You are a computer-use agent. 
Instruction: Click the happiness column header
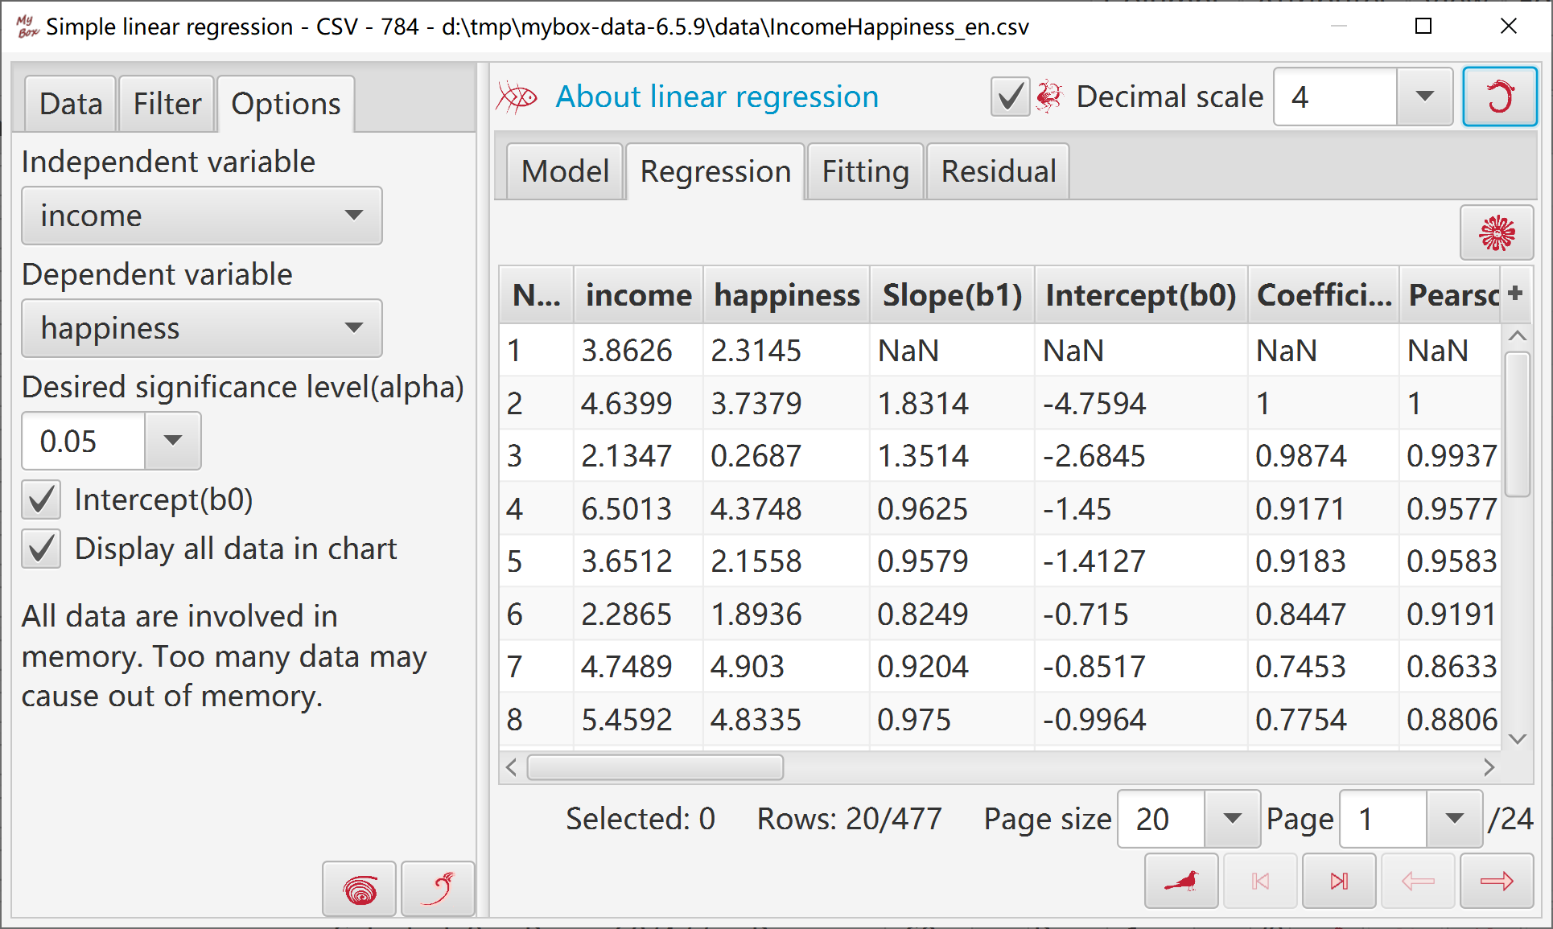(786, 295)
